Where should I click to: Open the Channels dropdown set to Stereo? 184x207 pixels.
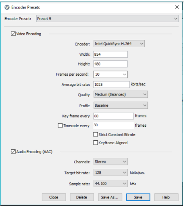(110, 162)
